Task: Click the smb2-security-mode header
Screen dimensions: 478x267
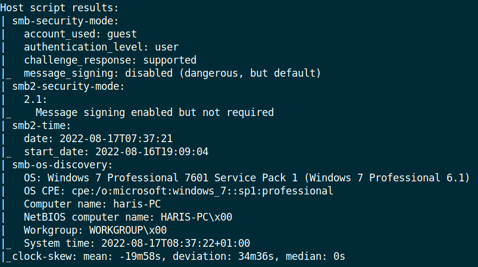Action: pos(68,86)
